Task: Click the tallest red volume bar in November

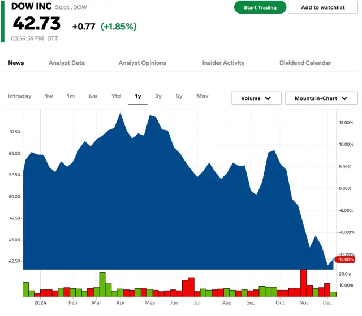Action: pyautogui.click(x=303, y=283)
